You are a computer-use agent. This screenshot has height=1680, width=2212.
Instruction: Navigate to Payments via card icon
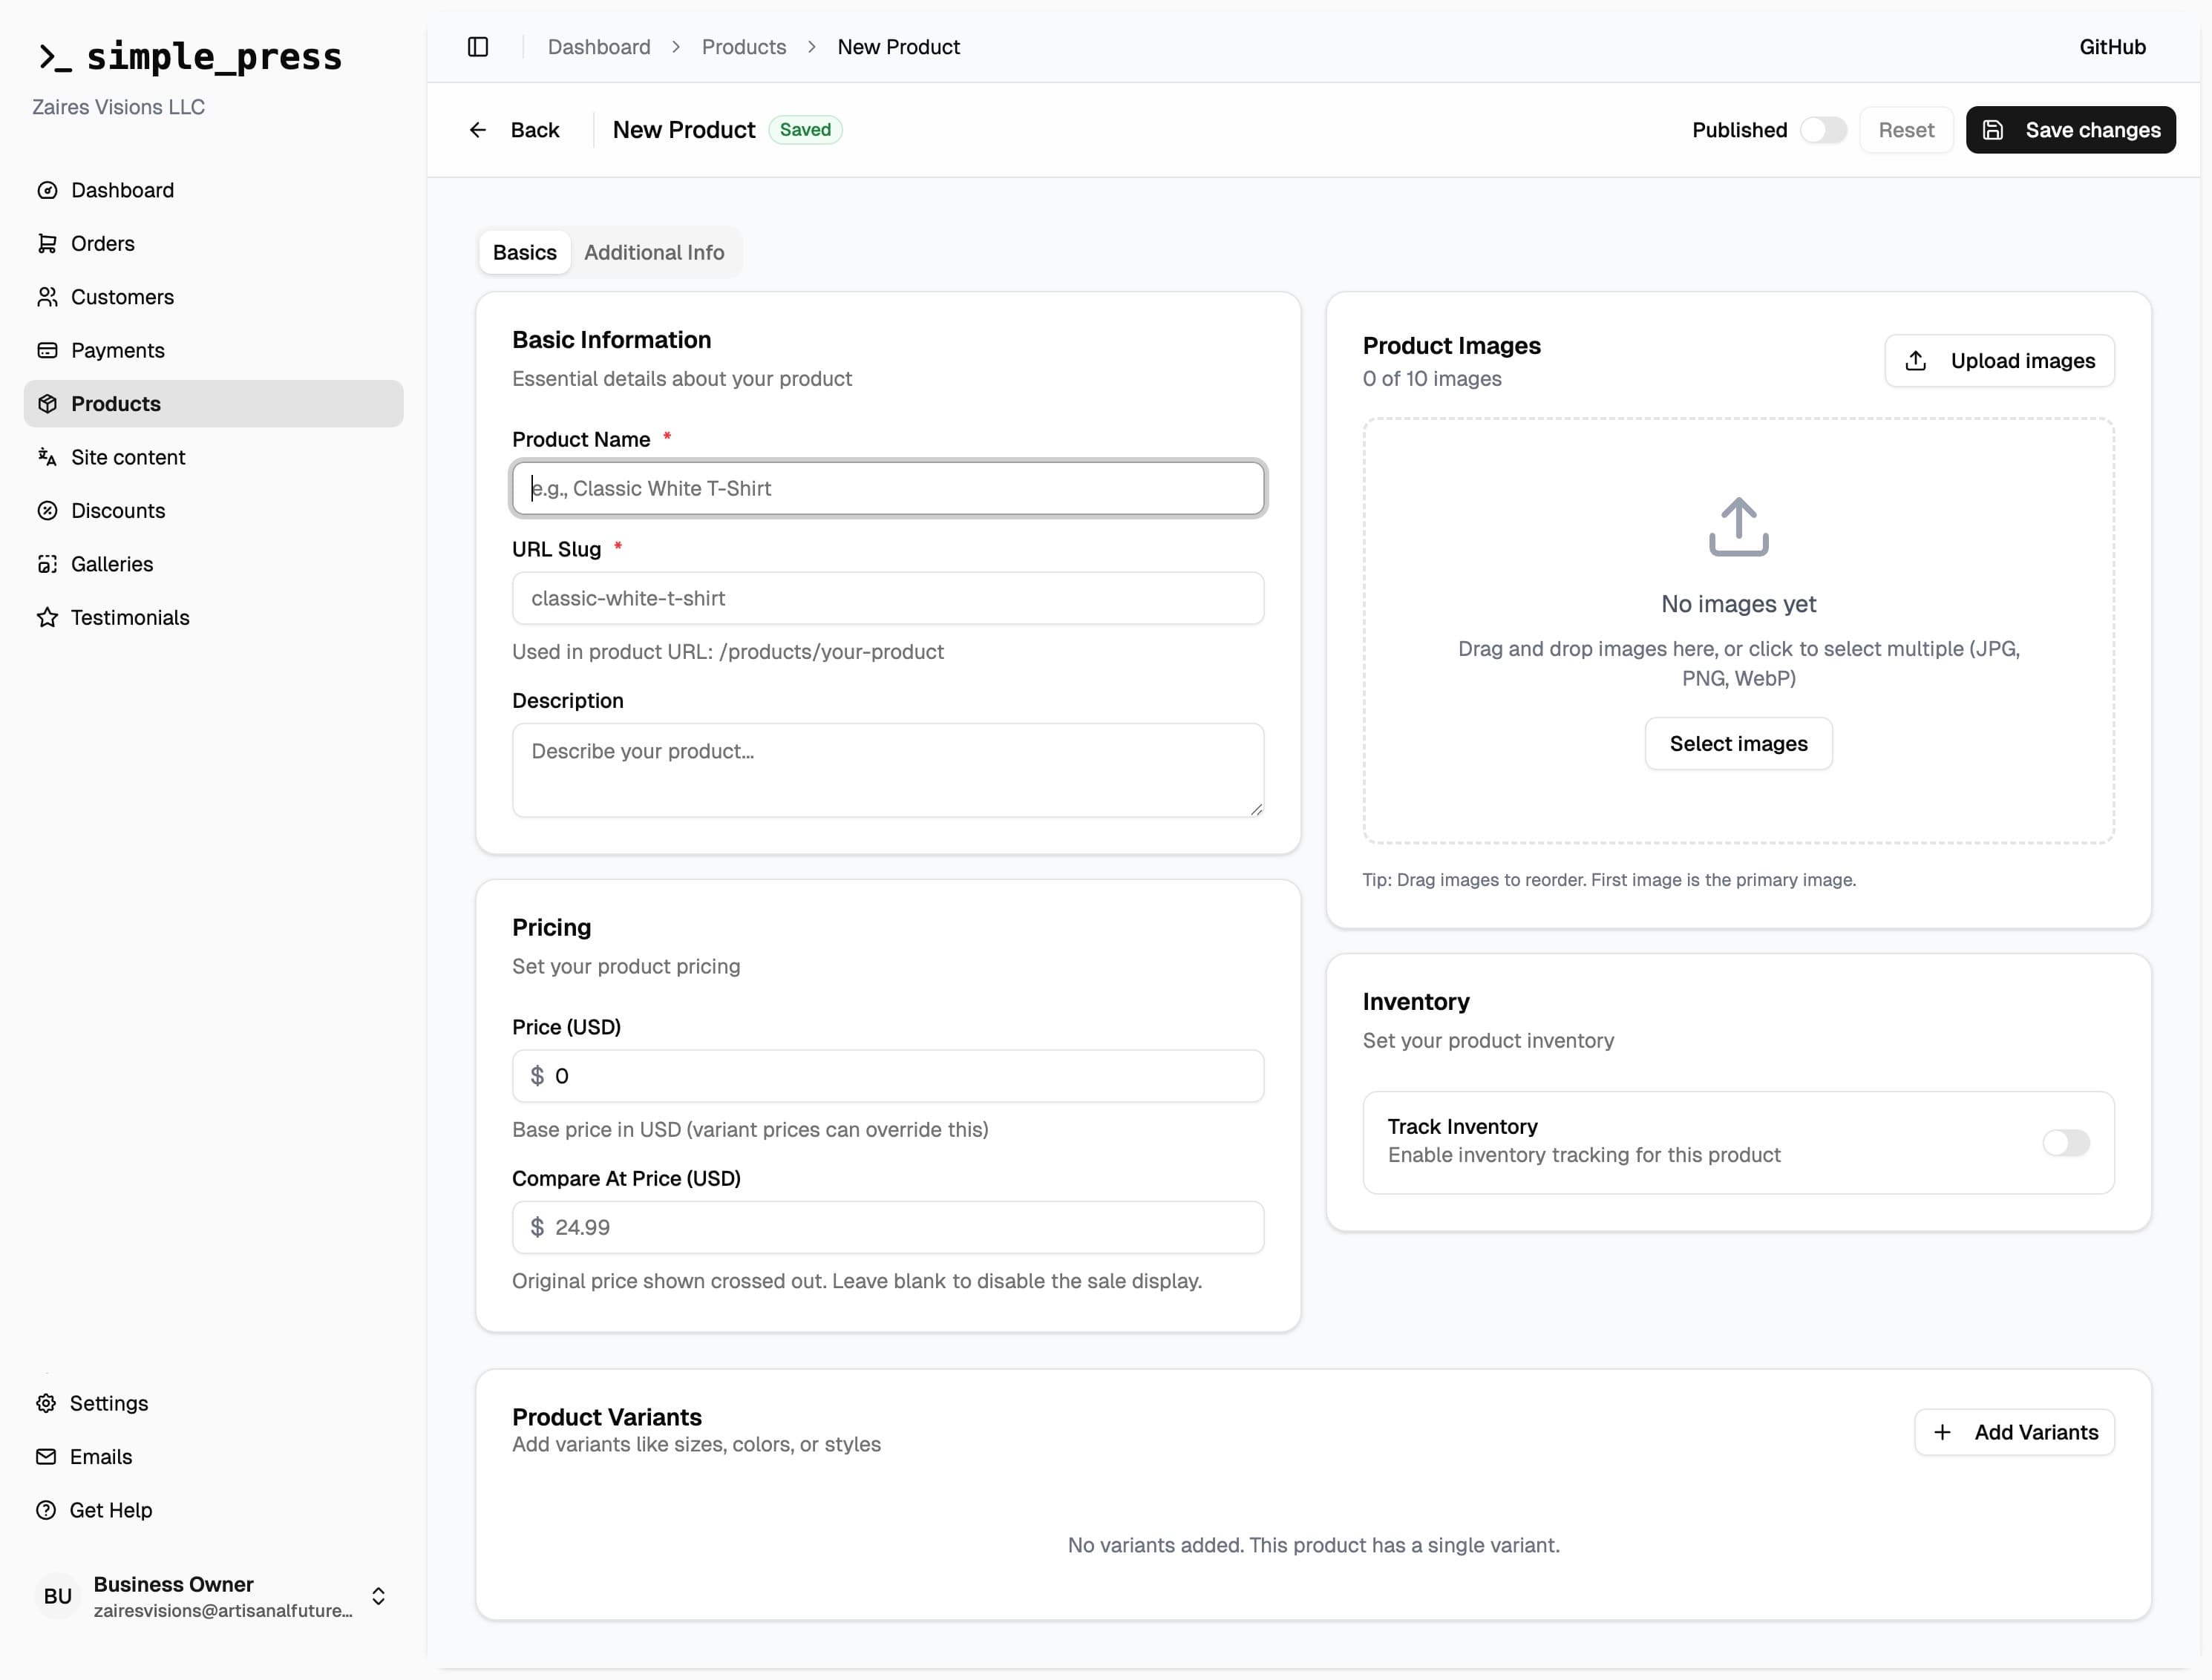(x=49, y=350)
